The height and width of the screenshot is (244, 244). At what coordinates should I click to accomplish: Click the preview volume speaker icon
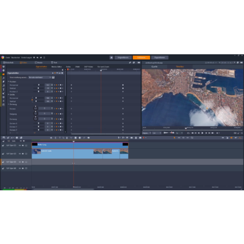click(217, 133)
